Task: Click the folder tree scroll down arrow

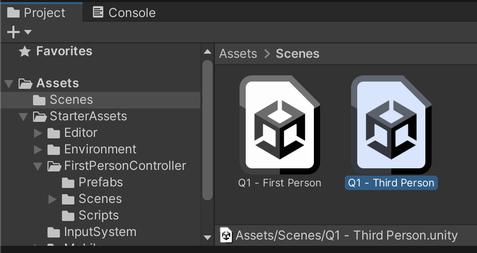Action: tap(208, 238)
